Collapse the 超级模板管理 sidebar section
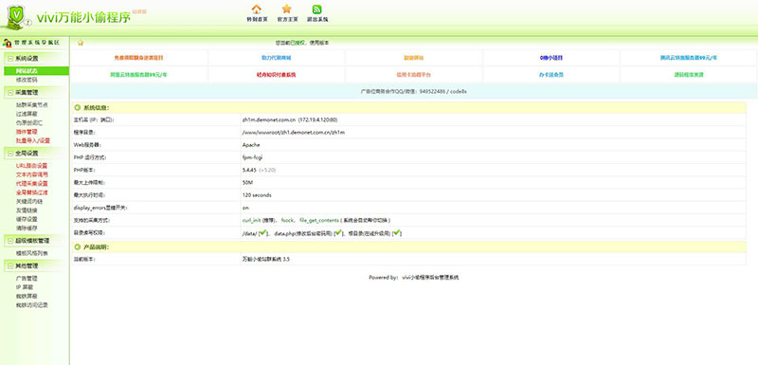This screenshot has height=365, width=758. pyautogui.click(x=10, y=241)
